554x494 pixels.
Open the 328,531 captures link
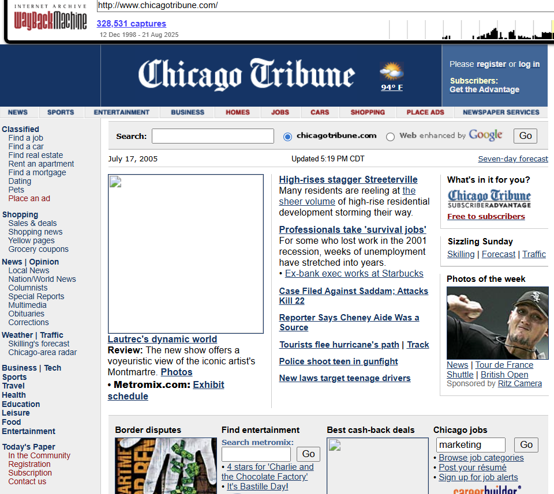tap(132, 24)
